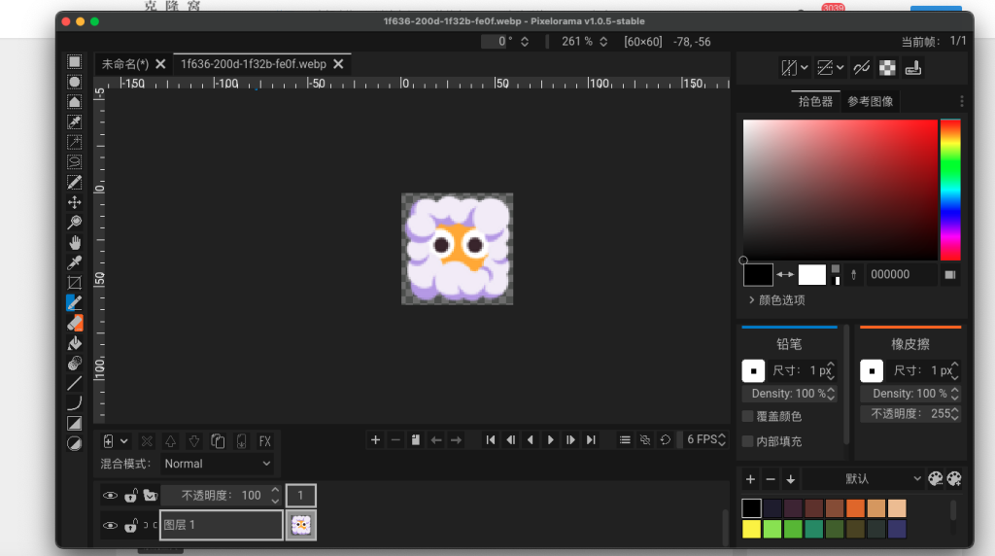Clone the current layer
This screenshot has width=995, height=556.
(x=218, y=441)
